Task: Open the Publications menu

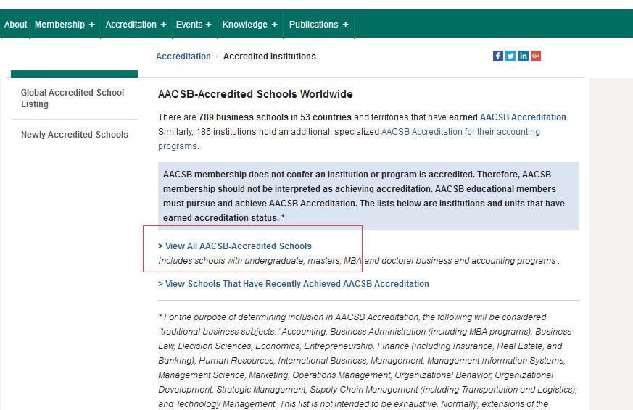Action: click(x=318, y=24)
